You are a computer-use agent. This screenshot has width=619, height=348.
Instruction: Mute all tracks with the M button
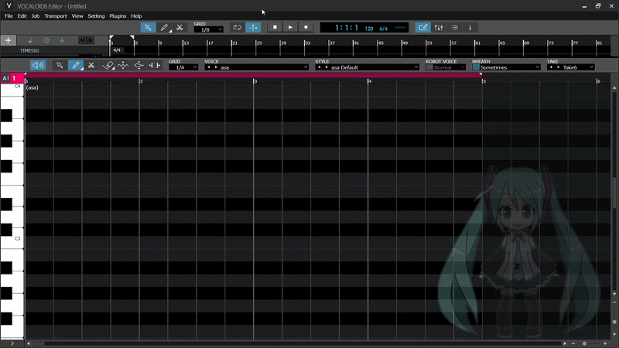[x=82, y=40]
